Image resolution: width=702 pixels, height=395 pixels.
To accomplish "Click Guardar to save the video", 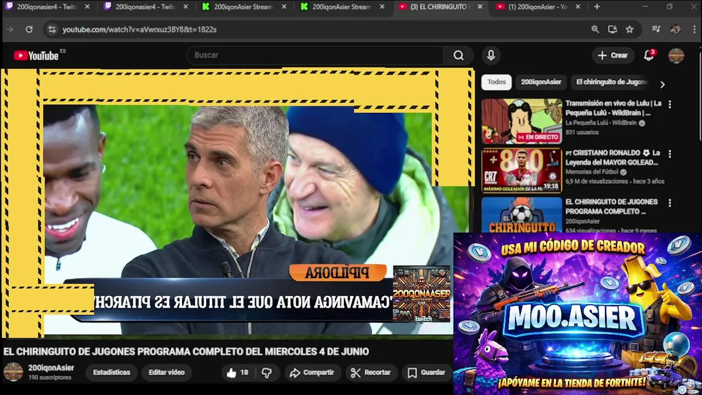I will coord(426,373).
